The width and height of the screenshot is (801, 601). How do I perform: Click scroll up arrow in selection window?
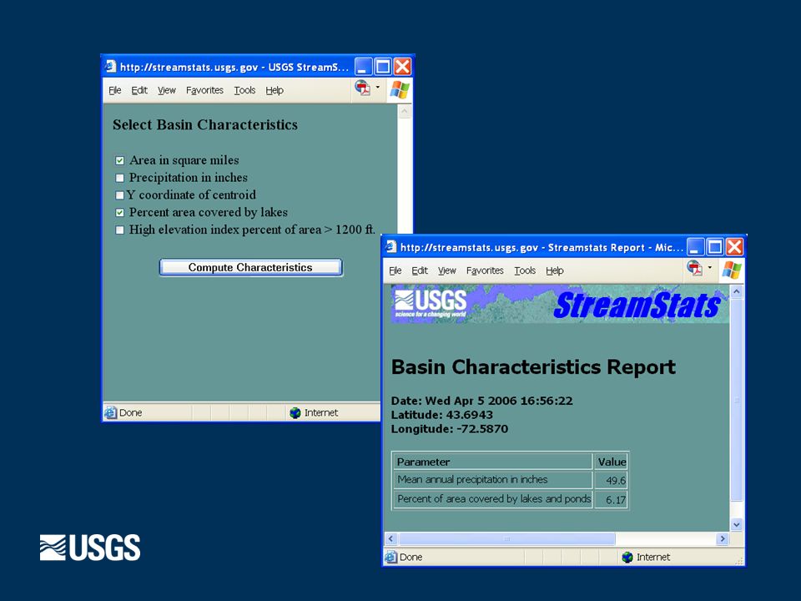coord(405,111)
